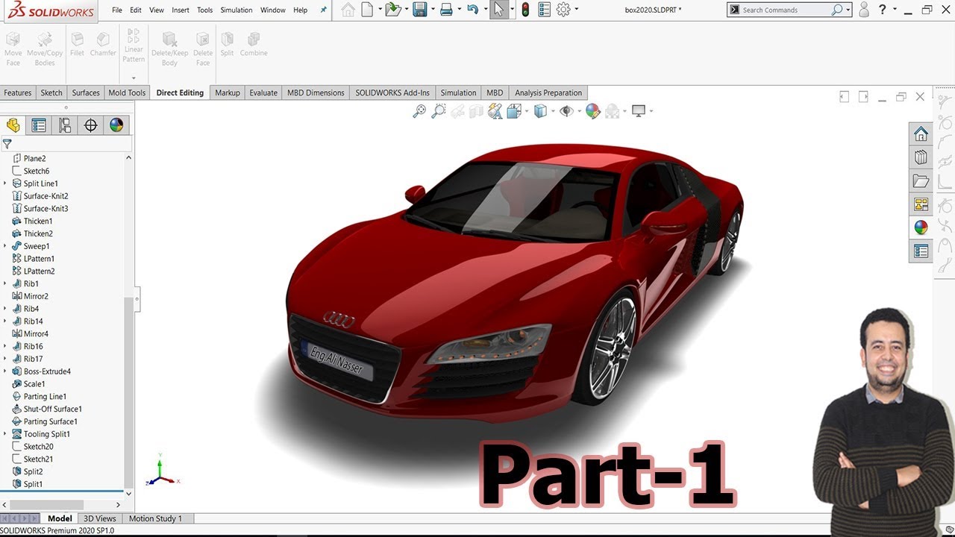955x537 pixels.
Task: Open the Hide/Show Items dropdown arrow
Action: [x=580, y=111]
